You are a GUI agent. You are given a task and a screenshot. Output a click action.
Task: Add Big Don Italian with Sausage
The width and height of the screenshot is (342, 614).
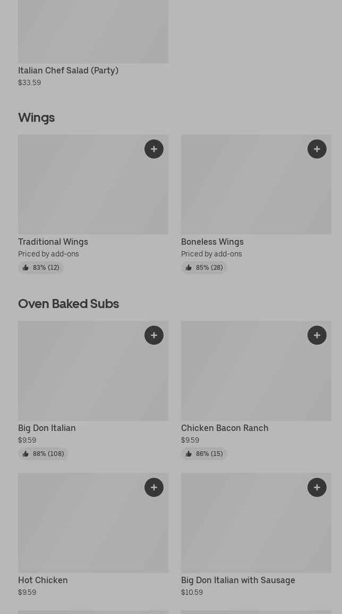pos(317,487)
